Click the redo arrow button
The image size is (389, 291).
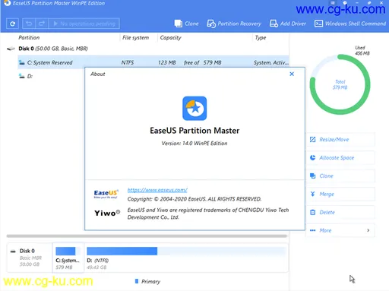42,24
